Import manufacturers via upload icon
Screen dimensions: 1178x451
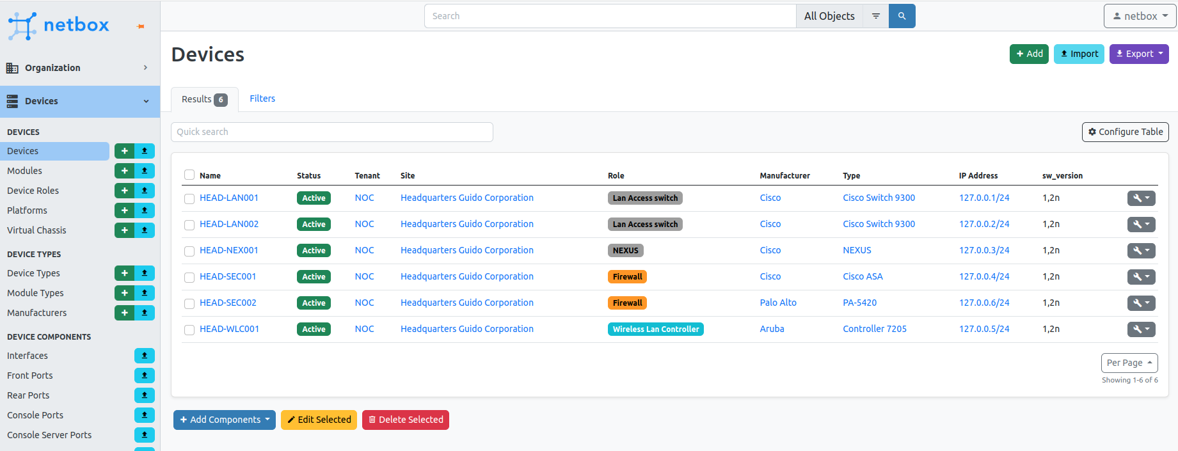(145, 313)
